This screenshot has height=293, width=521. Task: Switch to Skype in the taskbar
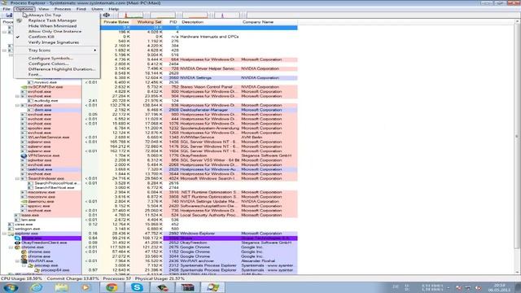click(x=137, y=287)
